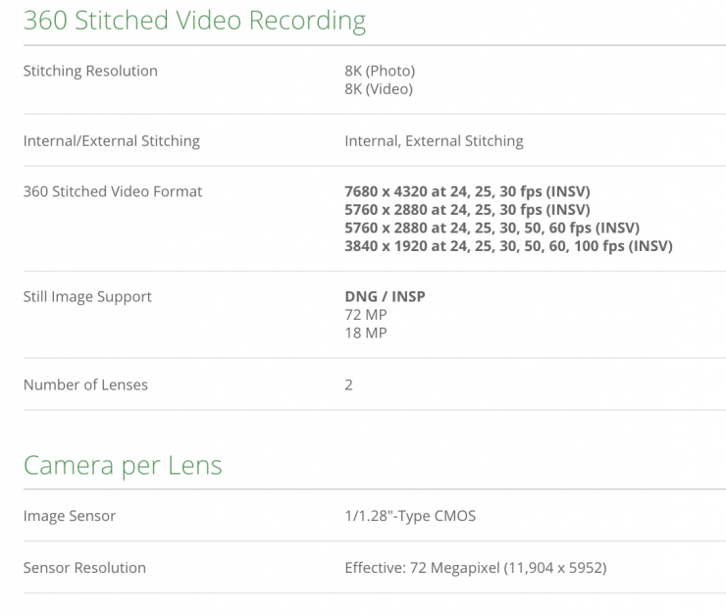Select the "8K (Video)" value text

pos(379,89)
